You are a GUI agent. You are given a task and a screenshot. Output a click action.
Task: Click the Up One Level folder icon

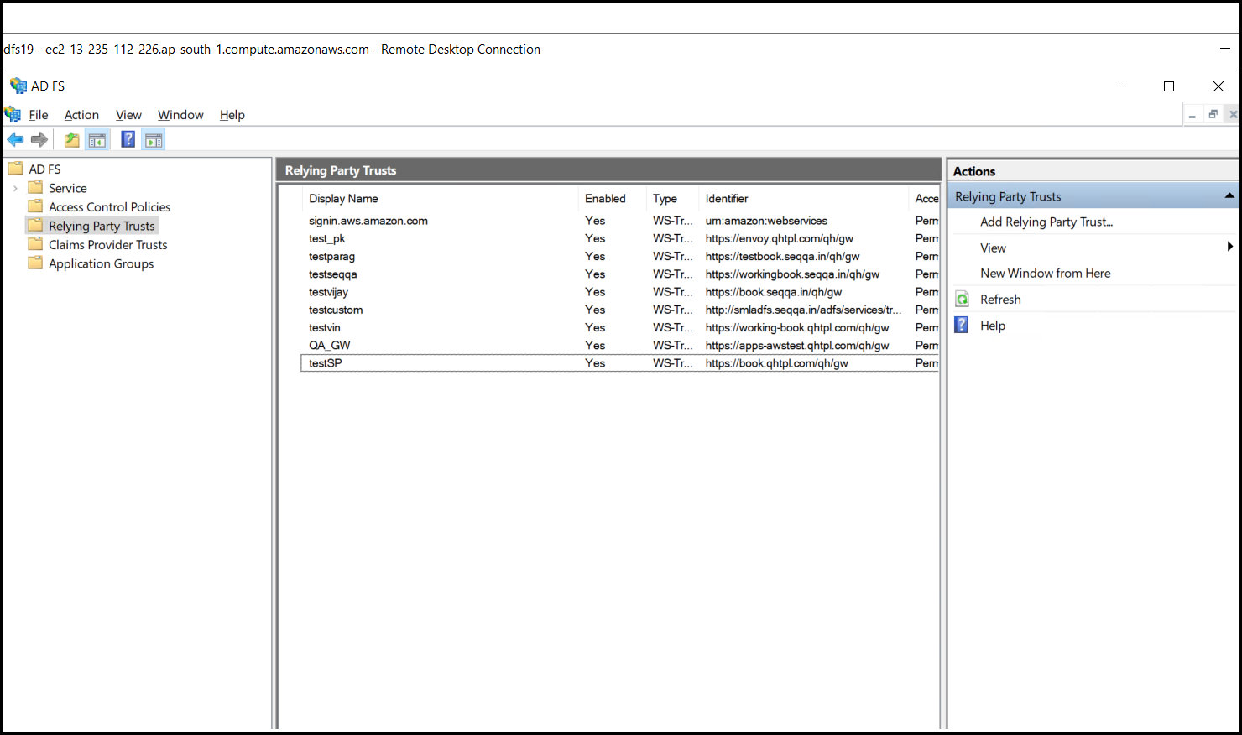click(x=72, y=139)
